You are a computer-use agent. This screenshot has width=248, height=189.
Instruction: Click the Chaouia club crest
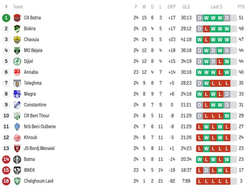[17, 40]
